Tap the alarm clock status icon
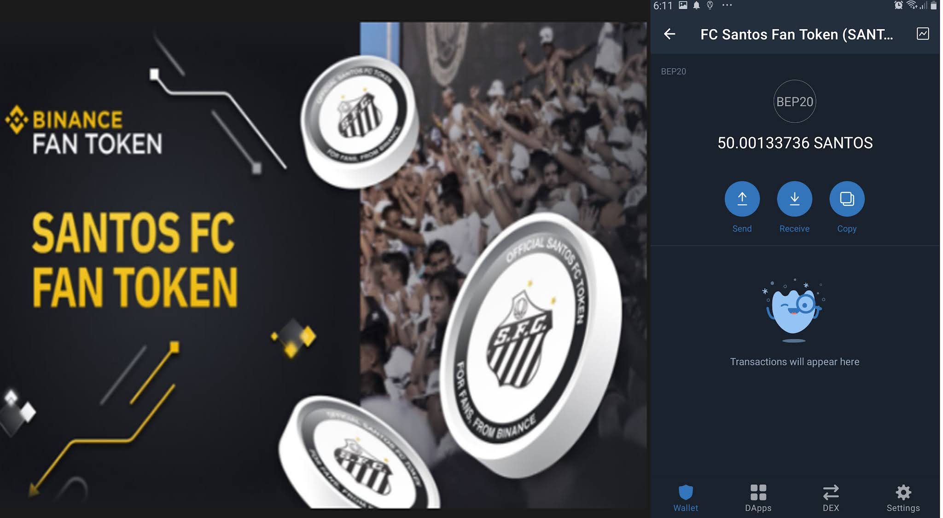Screen dimensions: 943x518 [x=898, y=5]
